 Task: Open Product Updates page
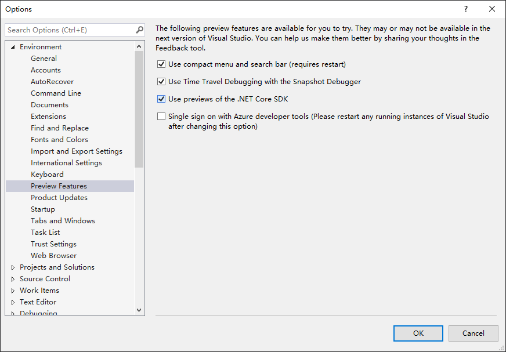coord(59,198)
